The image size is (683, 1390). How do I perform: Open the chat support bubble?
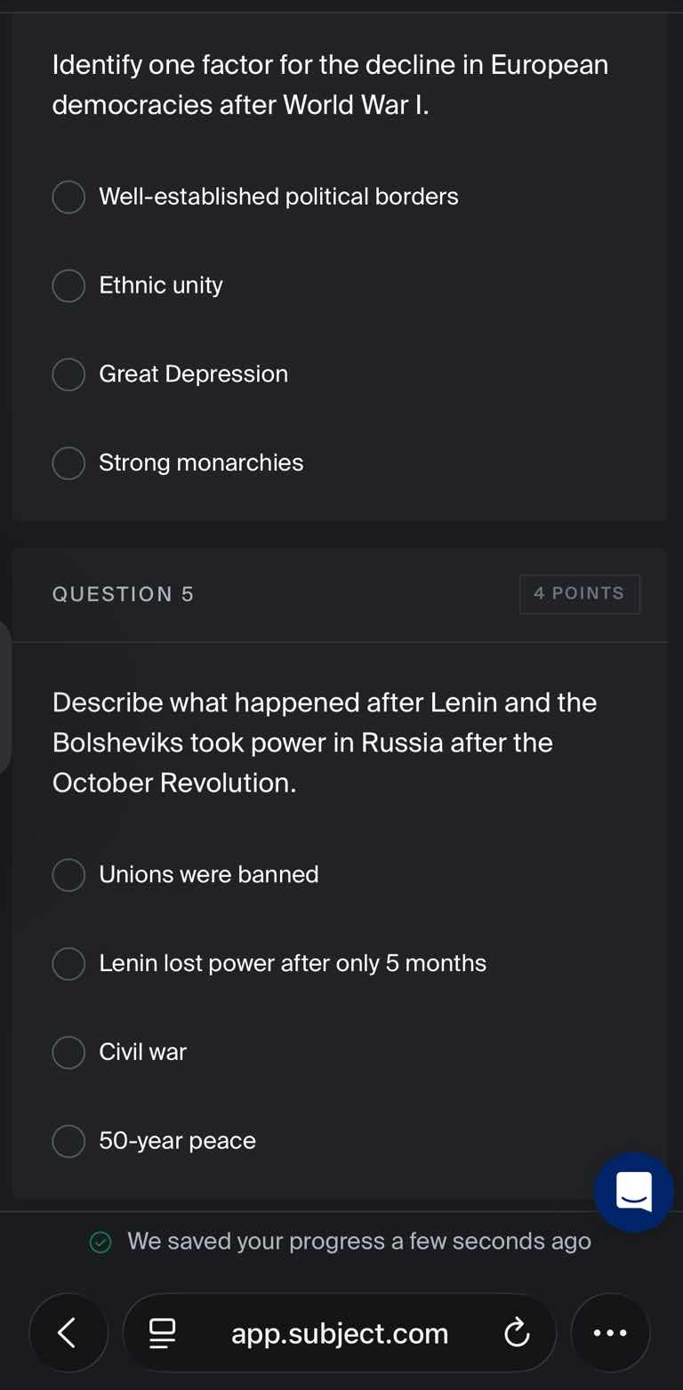click(633, 1192)
